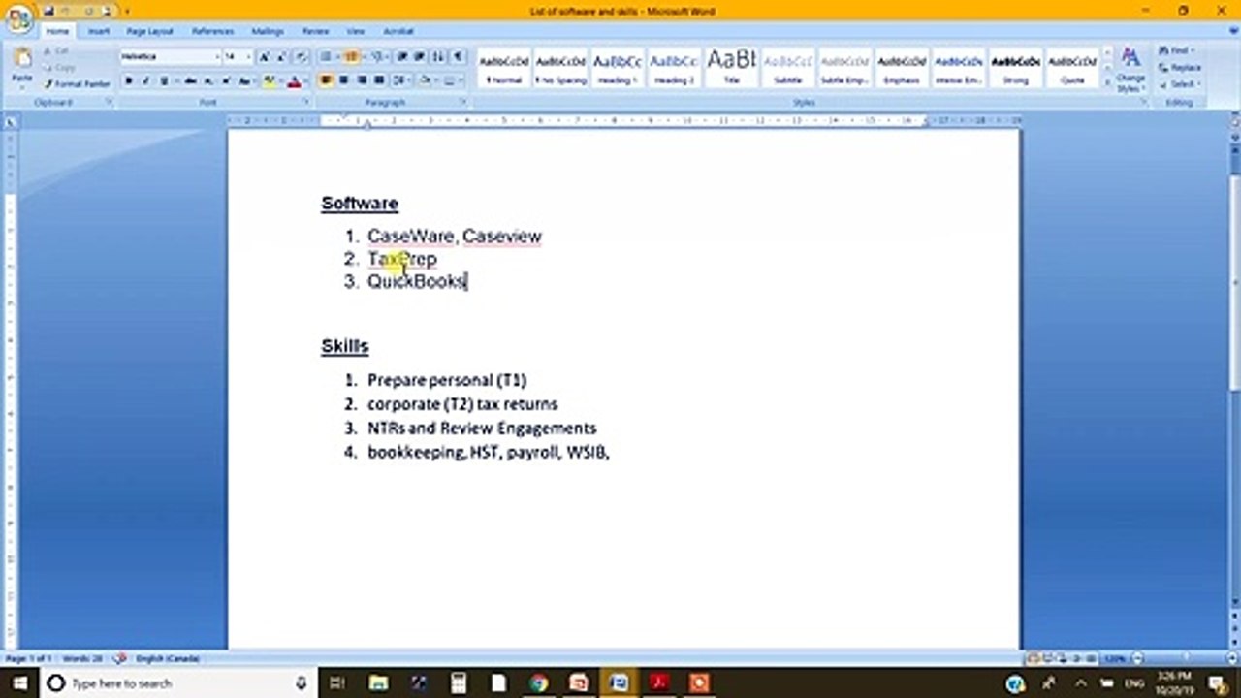The height and width of the screenshot is (698, 1241).
Task: Toggle Show/Hide paragraph marks
Action: [459, 56]
